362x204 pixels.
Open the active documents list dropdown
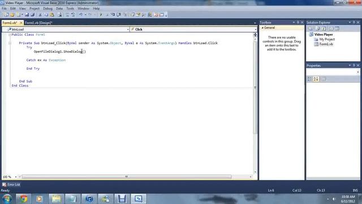coord(255,23)
